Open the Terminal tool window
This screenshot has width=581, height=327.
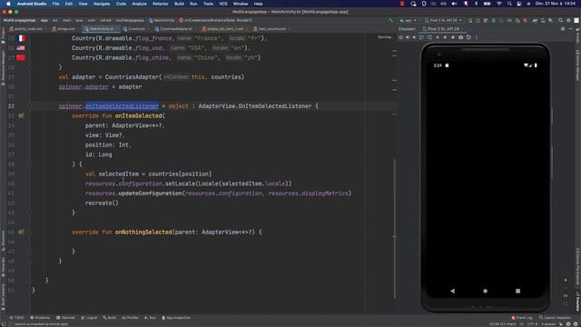pos(65,318)
